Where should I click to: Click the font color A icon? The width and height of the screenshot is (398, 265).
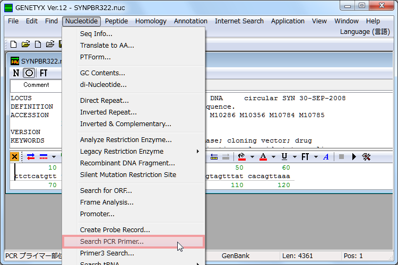(263, 157)
